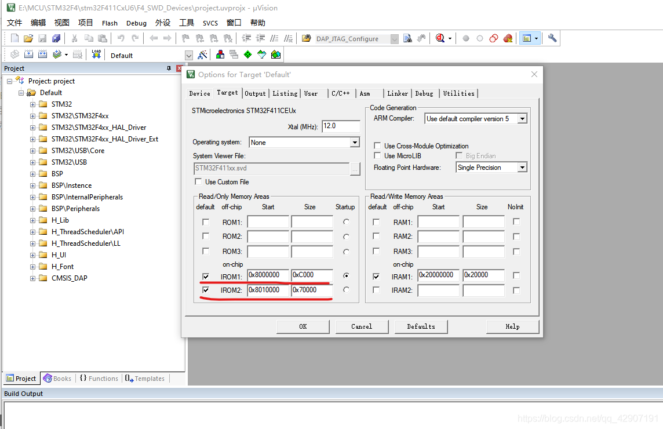This screenshot has height=429, width=663.
Task: Open the window layout icon in toolbar
Action: (527, 38)
